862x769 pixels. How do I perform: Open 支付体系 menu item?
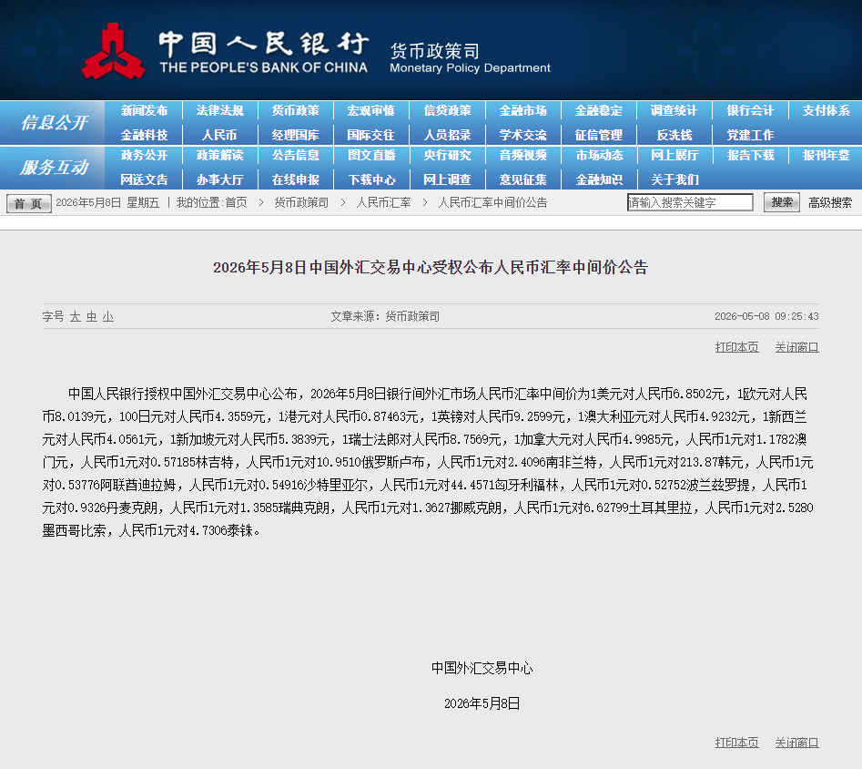coord(827,110)
